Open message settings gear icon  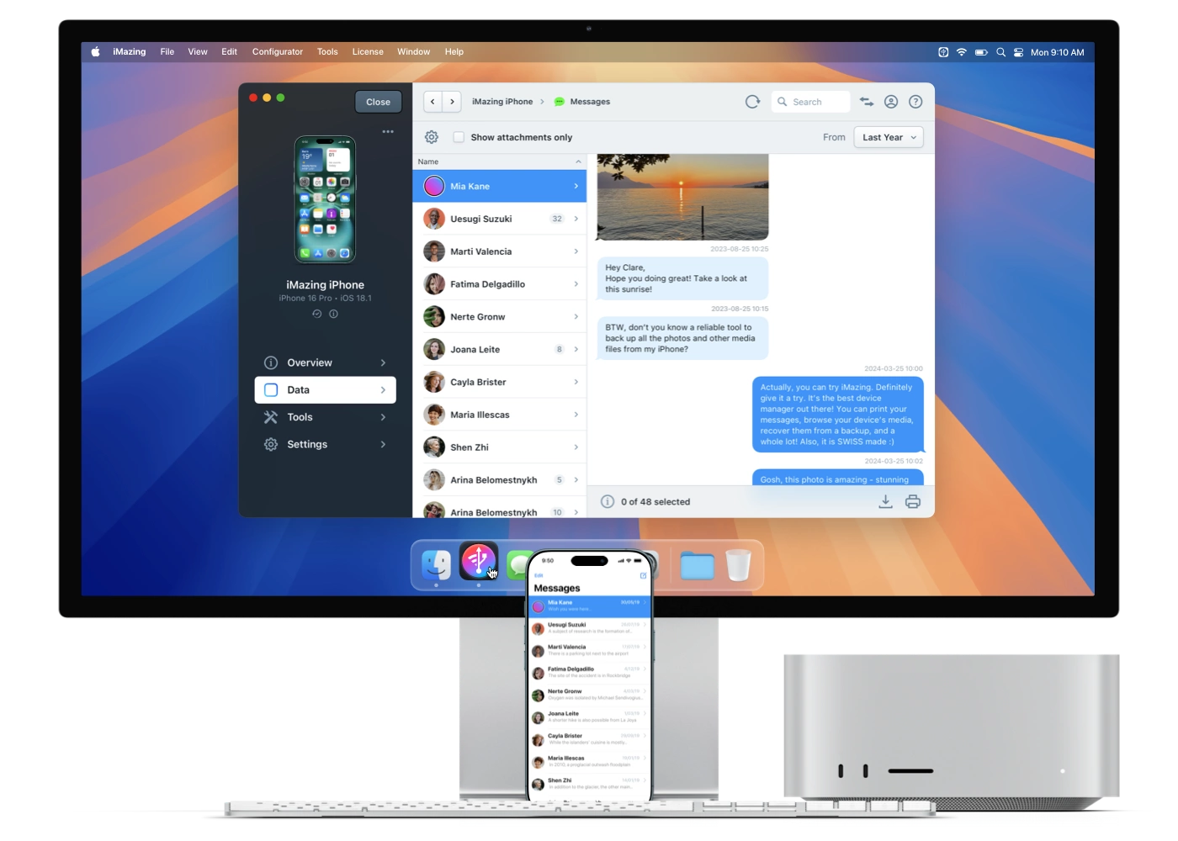pos(432,137)
